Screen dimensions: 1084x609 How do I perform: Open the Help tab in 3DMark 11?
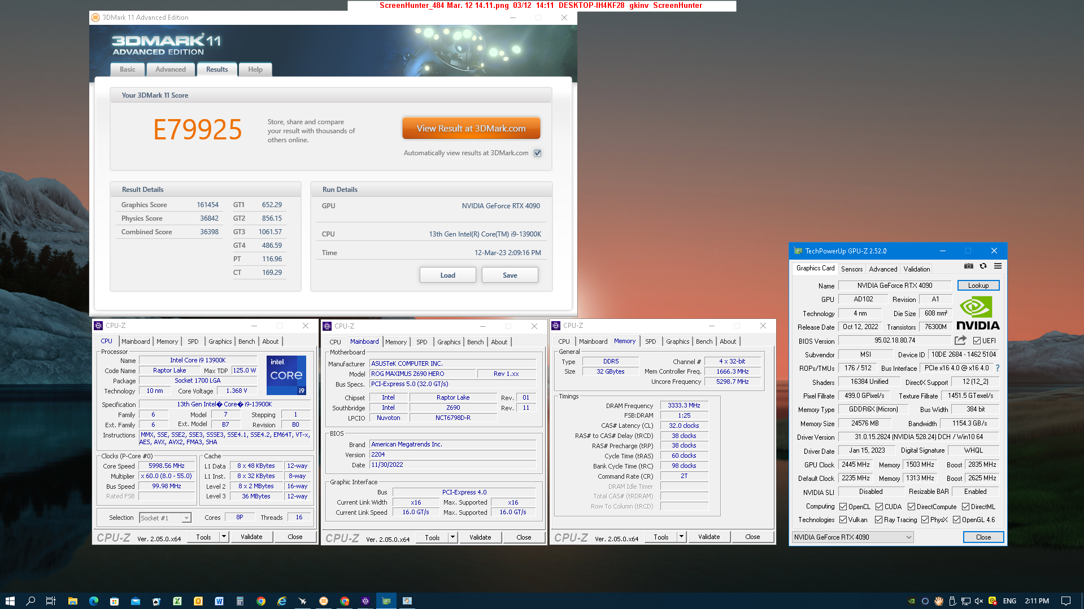(x=255, y=69)
